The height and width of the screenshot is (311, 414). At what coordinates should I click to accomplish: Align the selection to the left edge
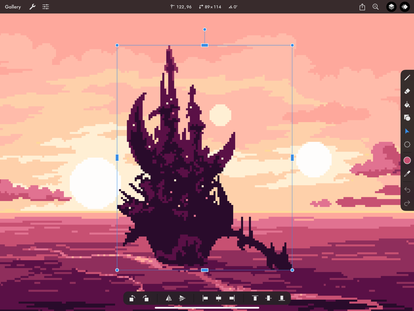coord(205,298)
